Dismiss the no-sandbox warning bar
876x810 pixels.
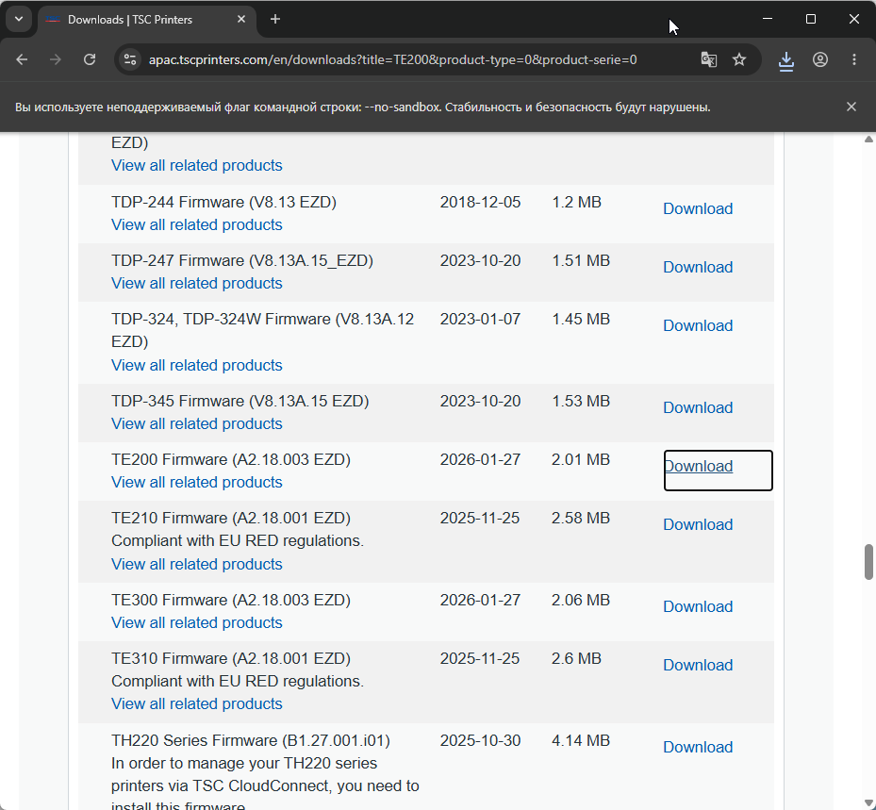[x=851, y=107]
